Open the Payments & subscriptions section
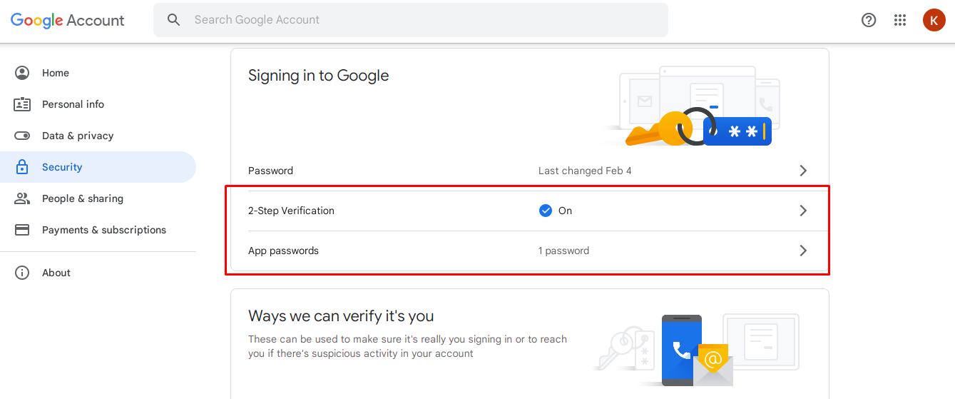This screenshot has height=399, width=955. point(104,230)
